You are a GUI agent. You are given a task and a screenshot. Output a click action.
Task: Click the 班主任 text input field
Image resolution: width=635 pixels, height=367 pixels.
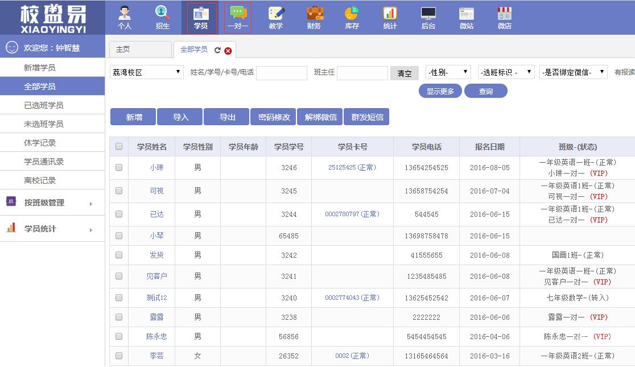pos(362,73)
